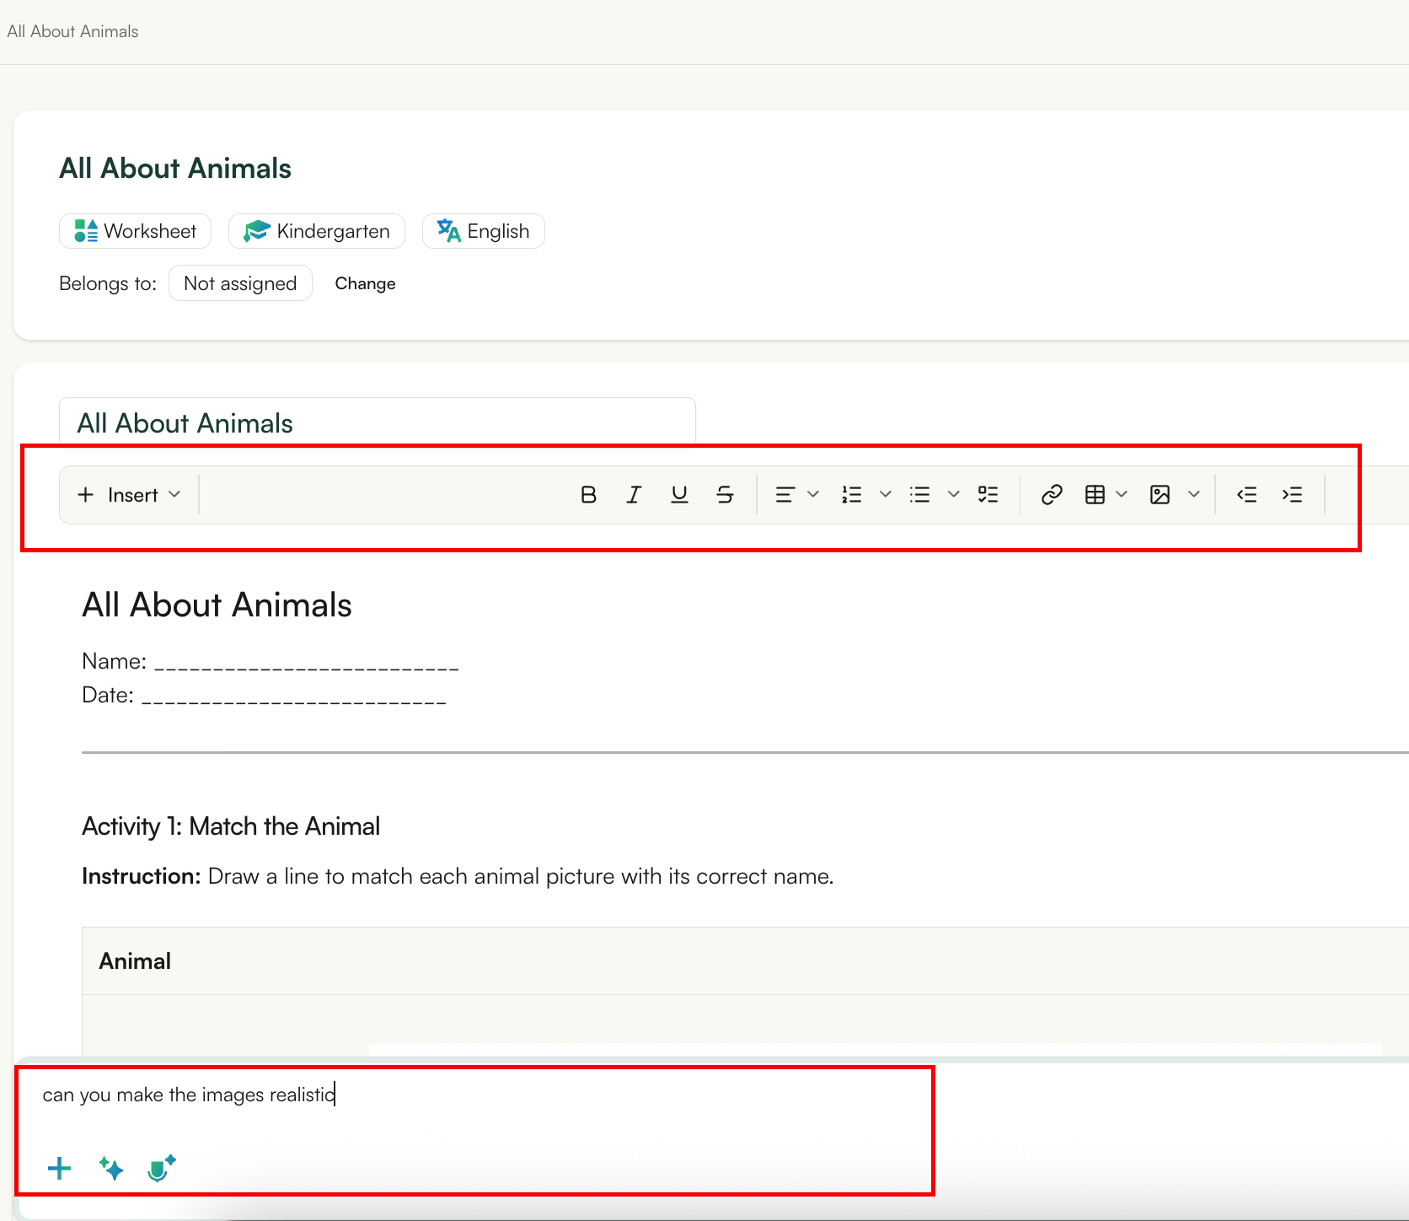The image size is (1409, 1221).
Task: Click the Change link next to Not assigned
Action: point(365,283)
